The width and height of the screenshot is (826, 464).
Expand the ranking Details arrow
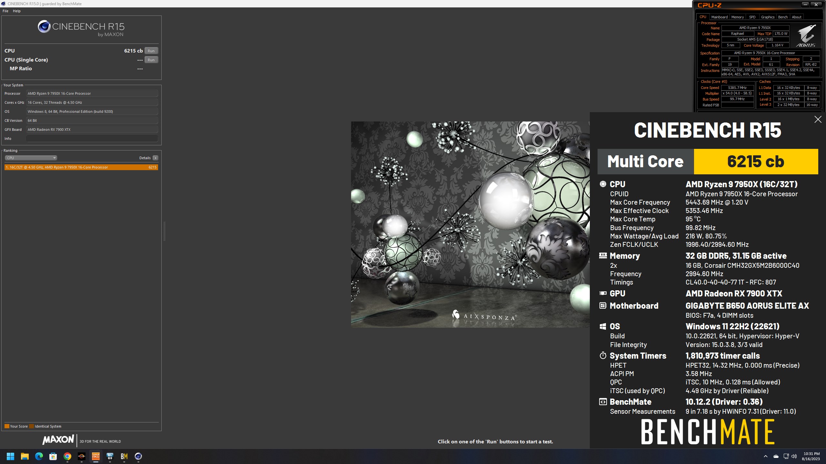[156, 158]
